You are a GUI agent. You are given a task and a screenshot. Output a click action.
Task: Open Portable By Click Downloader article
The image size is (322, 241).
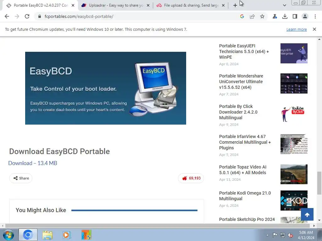238,112
